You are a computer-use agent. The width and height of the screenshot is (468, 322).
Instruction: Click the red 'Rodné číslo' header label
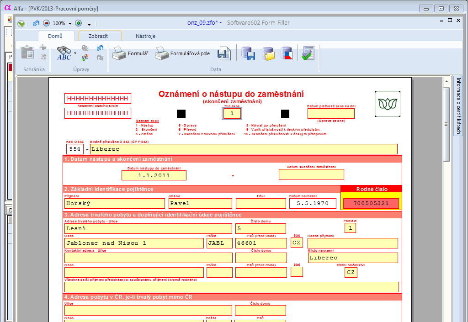[372, 190]
